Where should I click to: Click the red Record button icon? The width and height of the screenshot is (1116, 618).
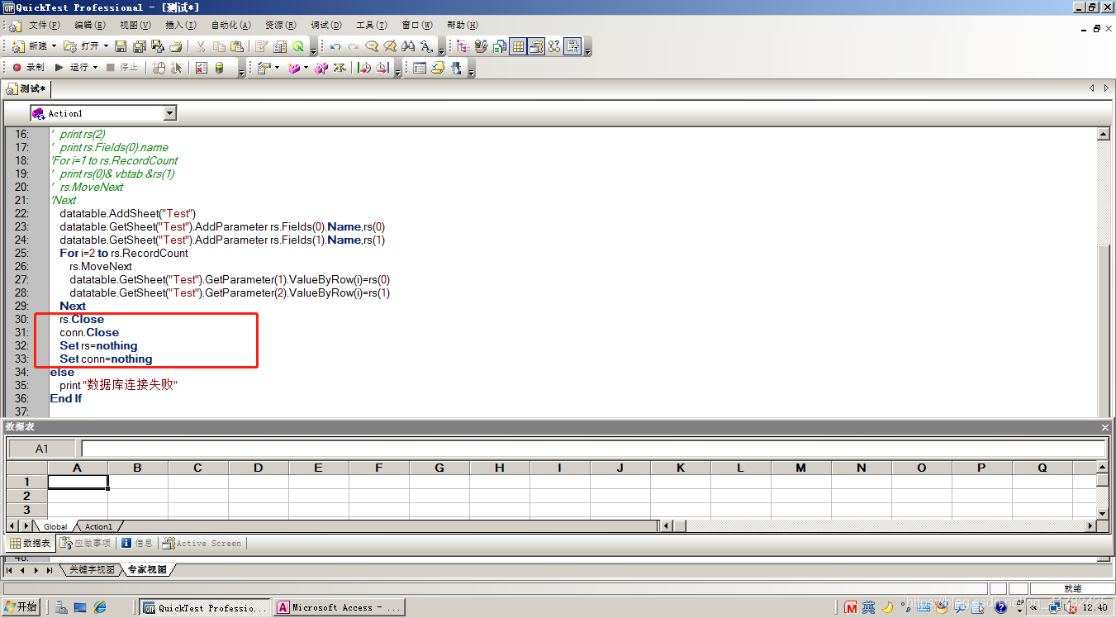click(17, 68)
